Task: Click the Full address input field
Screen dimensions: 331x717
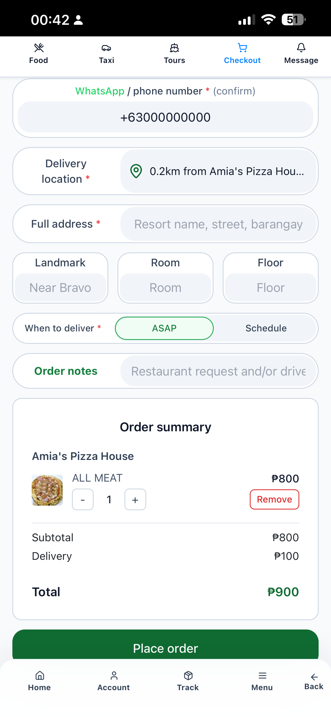Action: point(218,224)
